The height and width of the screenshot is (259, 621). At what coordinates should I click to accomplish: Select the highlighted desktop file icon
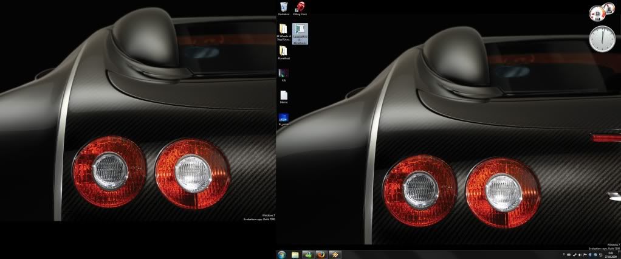[x=300, y=33]
